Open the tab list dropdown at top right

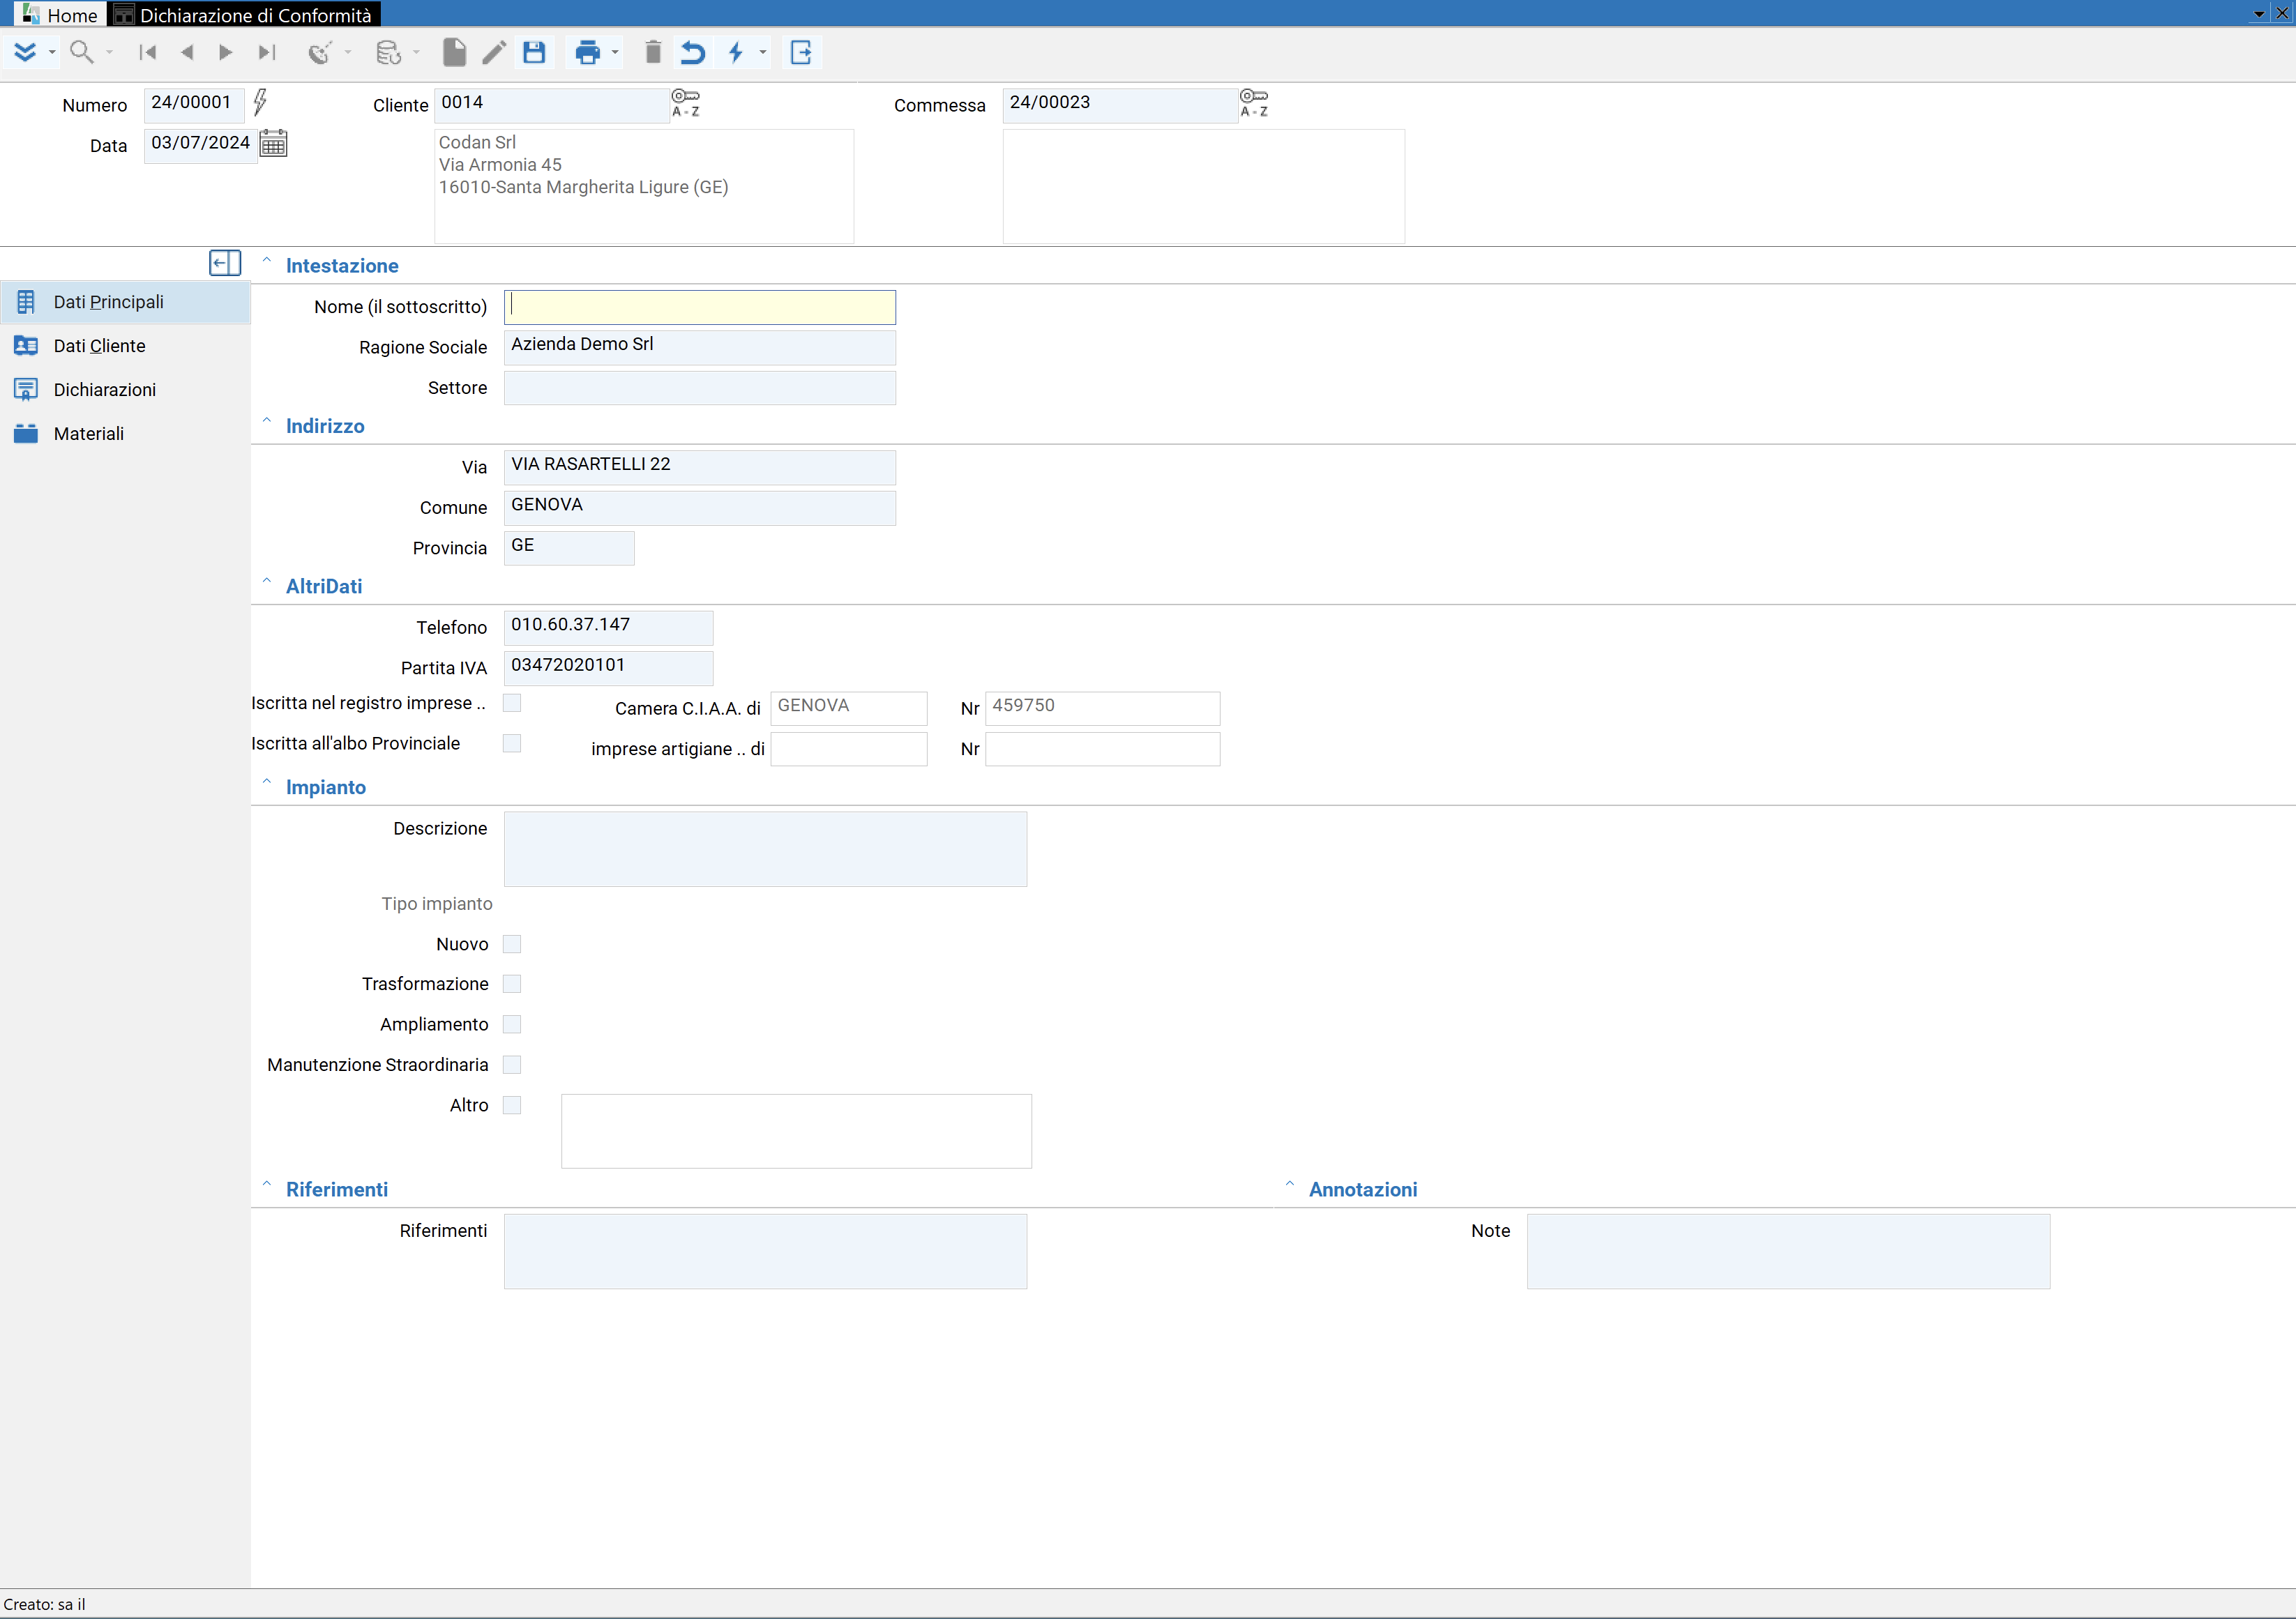(2259, 14)
